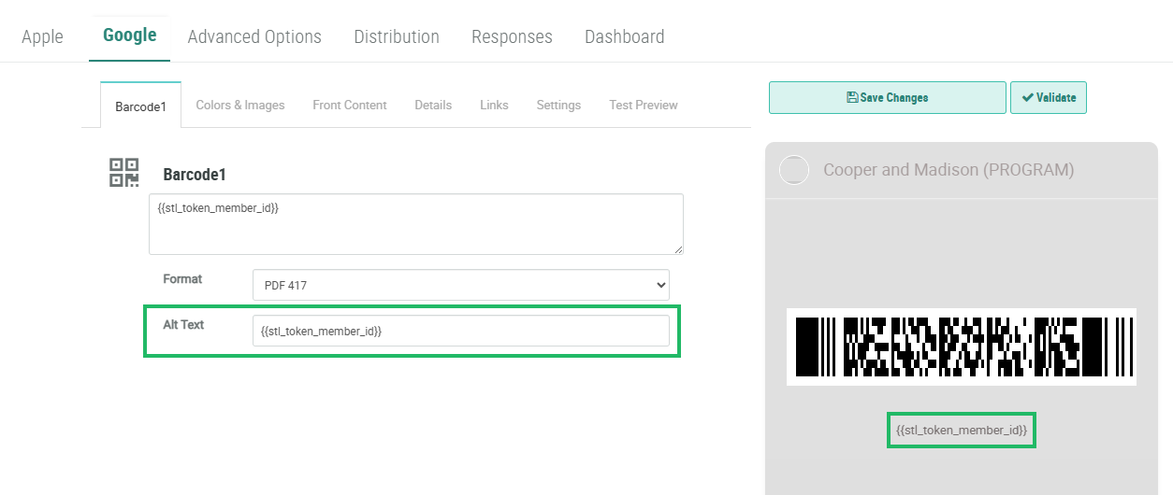Open the Responses tab

(512, 36)
